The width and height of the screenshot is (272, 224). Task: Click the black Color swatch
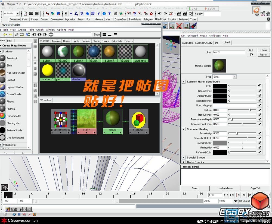coord(220,86)
